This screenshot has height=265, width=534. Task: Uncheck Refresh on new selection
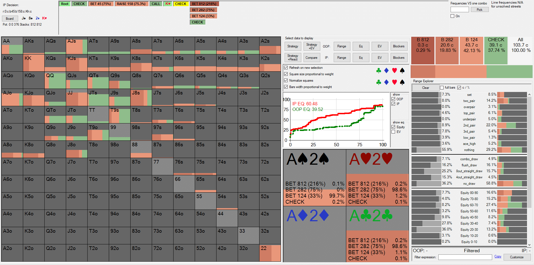click(x=286, y=68)
